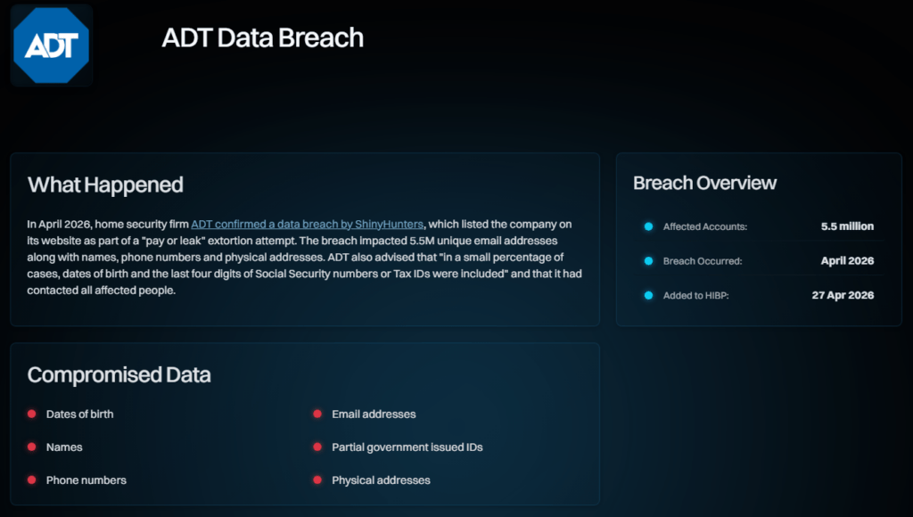Click red dot beside Partial government issued IDs
913x517 pixels.
click(317, 447)
